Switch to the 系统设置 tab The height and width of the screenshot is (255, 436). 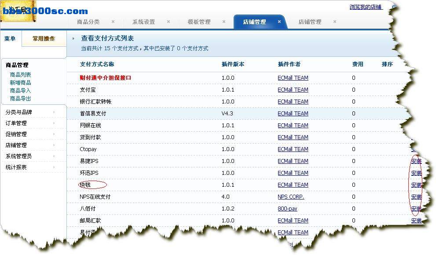tap(143, 22)
